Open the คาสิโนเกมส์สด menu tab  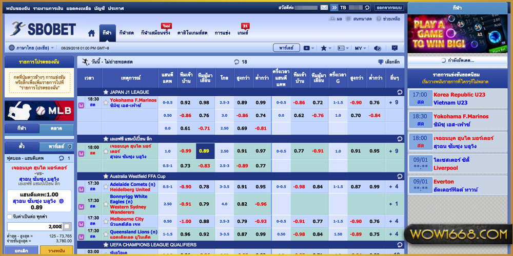pos(192,33)
